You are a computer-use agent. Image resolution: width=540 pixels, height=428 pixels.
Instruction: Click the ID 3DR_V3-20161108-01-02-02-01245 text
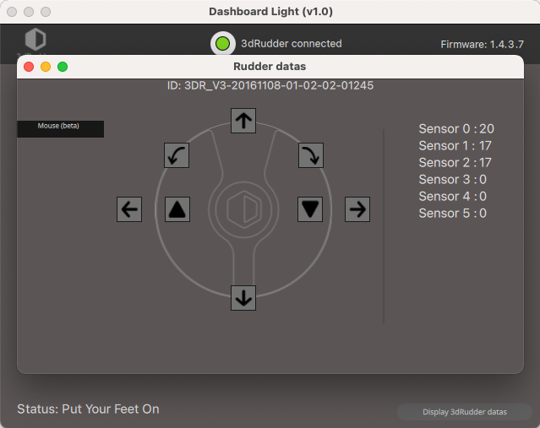coord(270,85)
